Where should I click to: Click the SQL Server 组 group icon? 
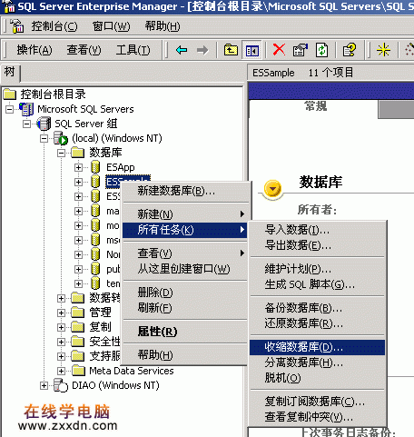(x=44, y=124)
